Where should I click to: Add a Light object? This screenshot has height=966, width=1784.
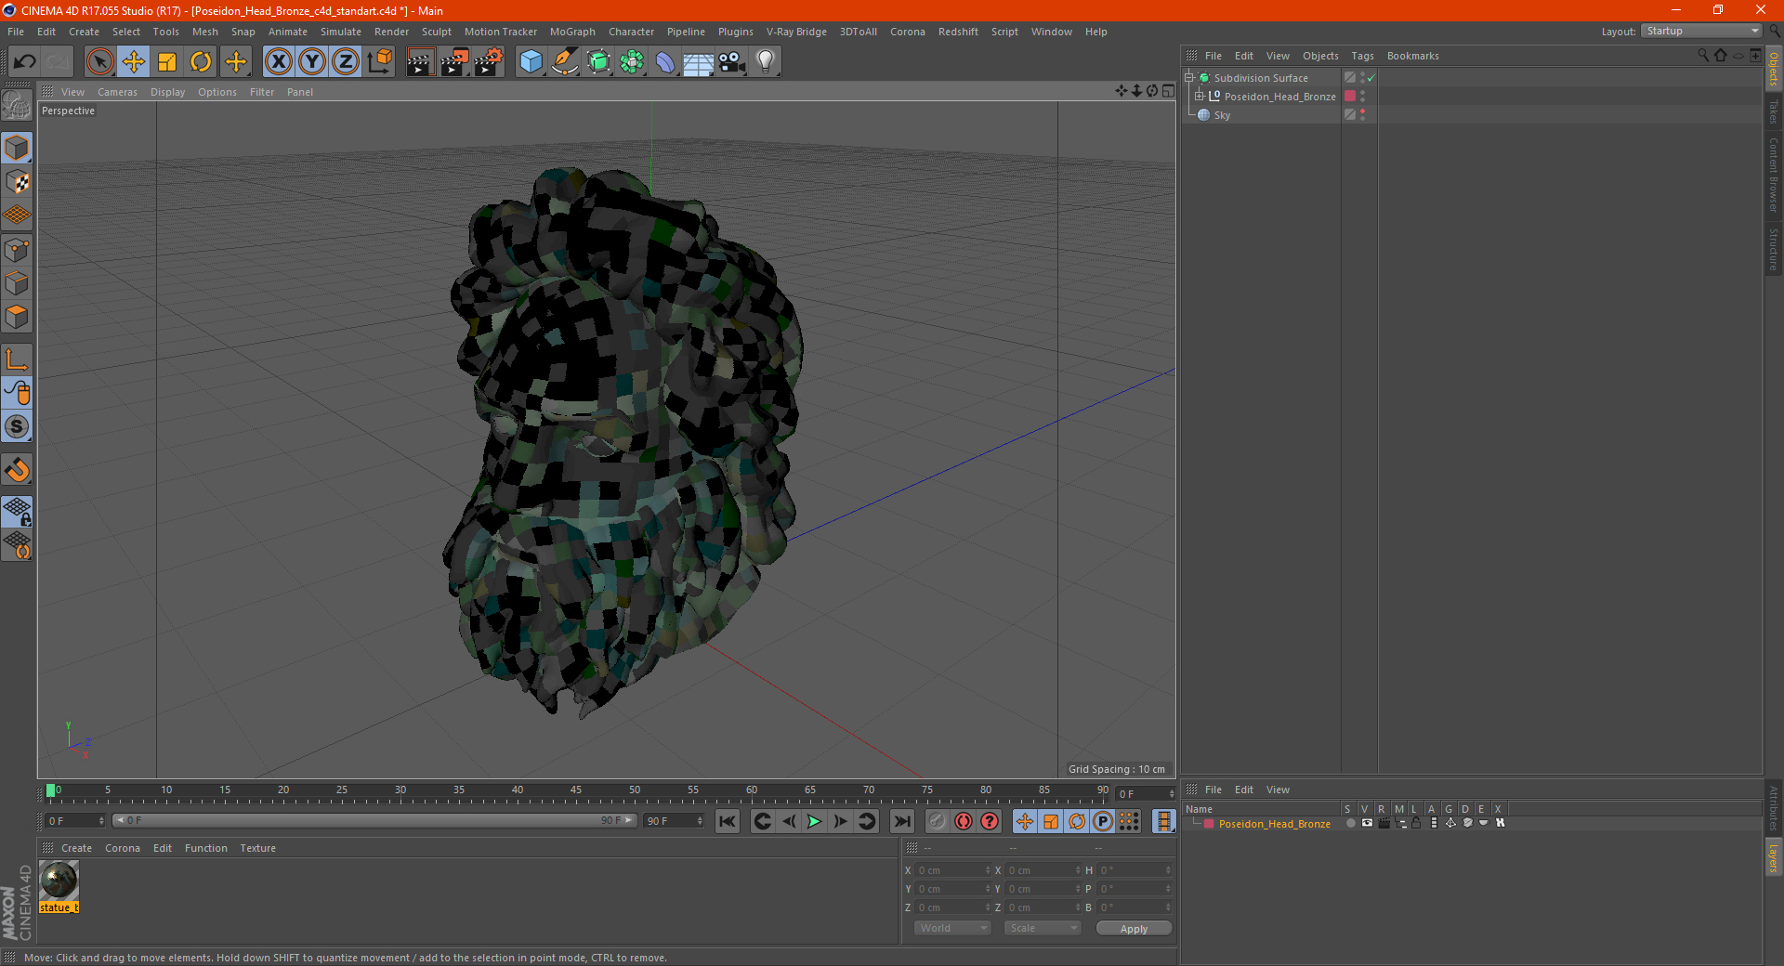[766, 62]
